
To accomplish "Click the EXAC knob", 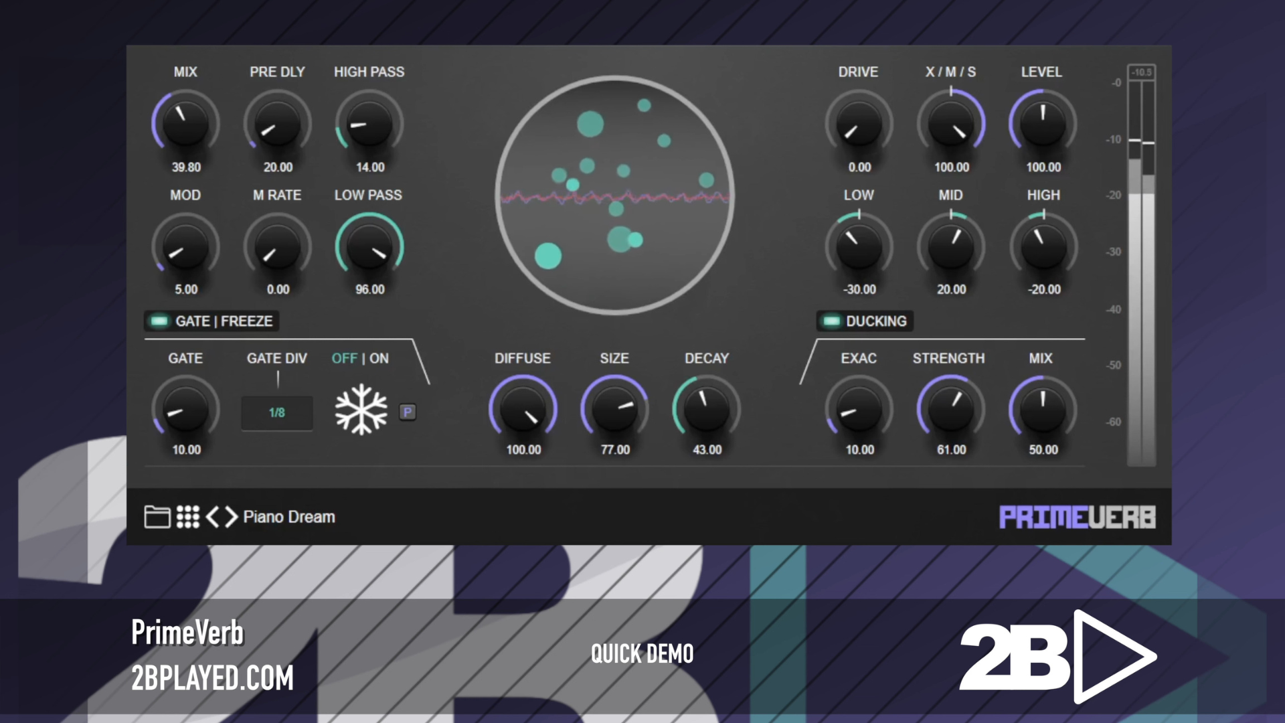I will (x=859, y=408).
